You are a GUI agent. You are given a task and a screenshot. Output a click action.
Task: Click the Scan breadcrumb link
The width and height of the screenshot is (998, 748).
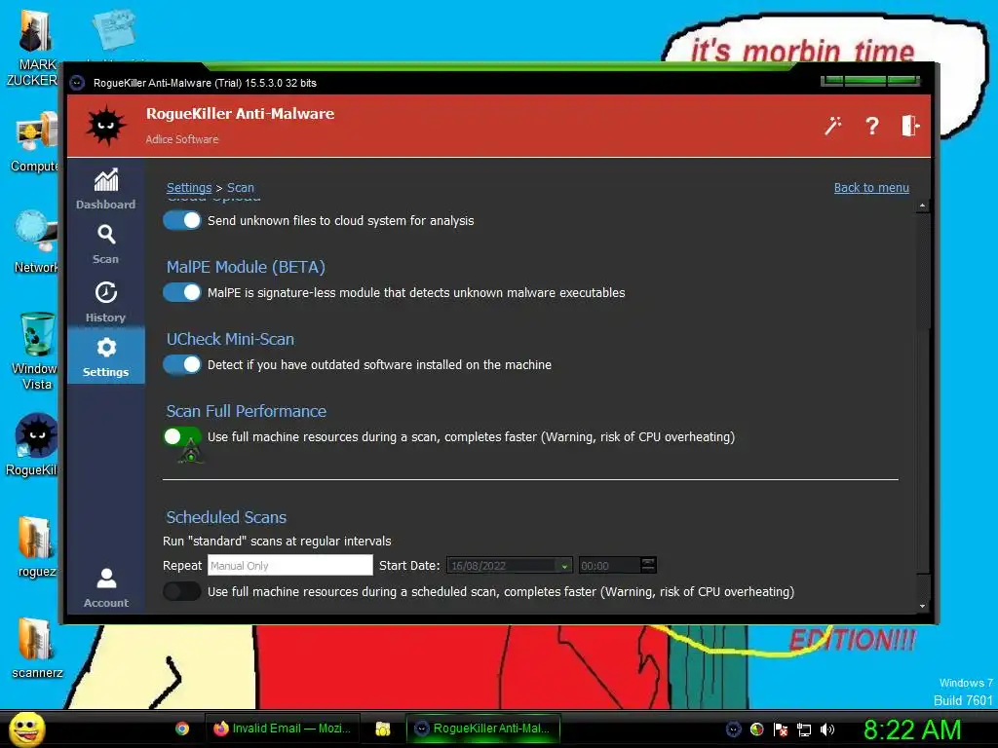coord(241,188)
